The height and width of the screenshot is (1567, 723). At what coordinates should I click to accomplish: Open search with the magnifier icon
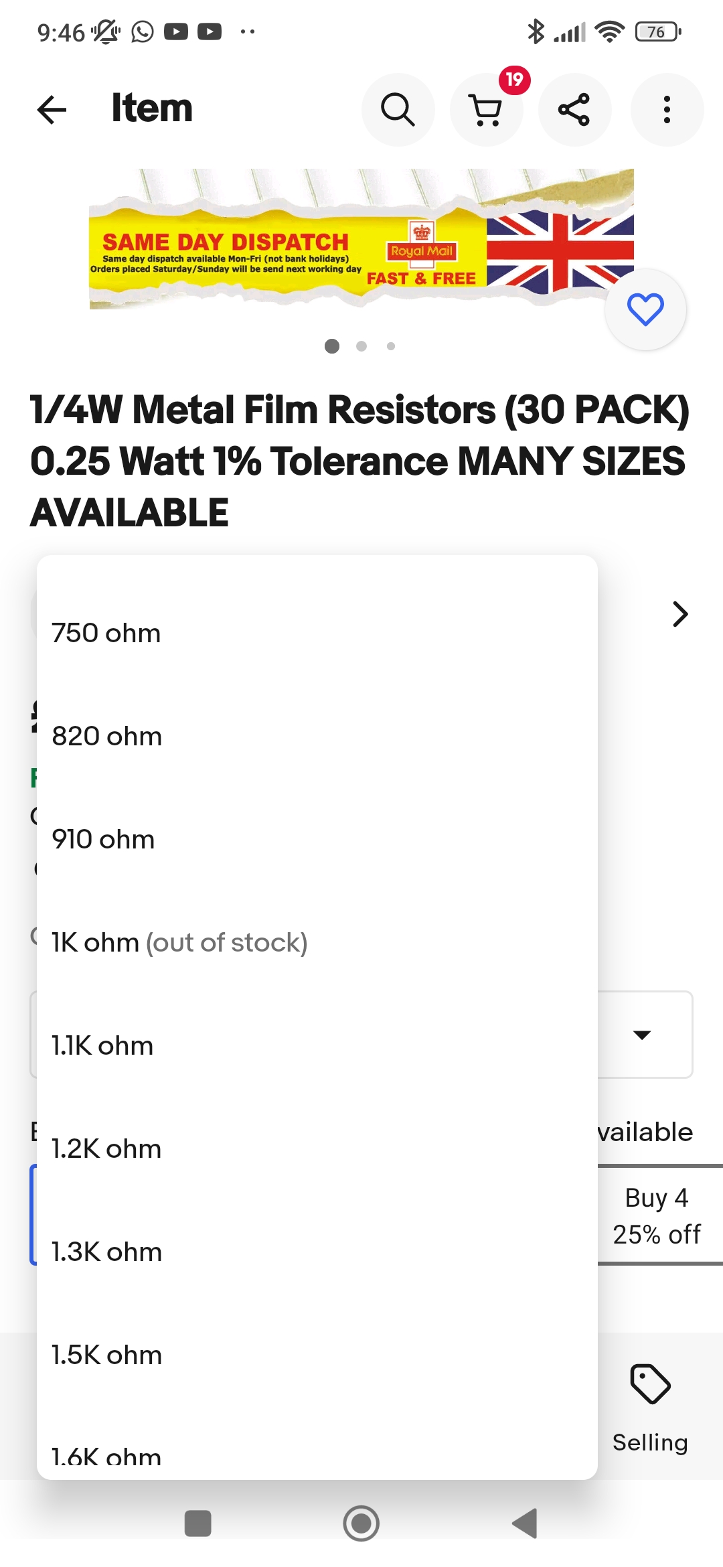click(398, 109)
